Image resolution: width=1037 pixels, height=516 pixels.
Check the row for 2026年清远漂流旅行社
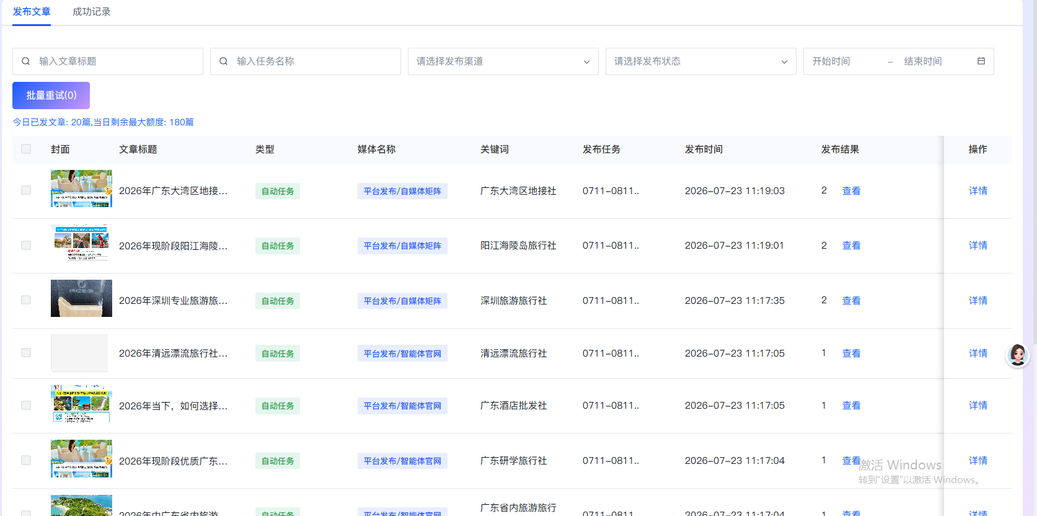click(26, 353)
